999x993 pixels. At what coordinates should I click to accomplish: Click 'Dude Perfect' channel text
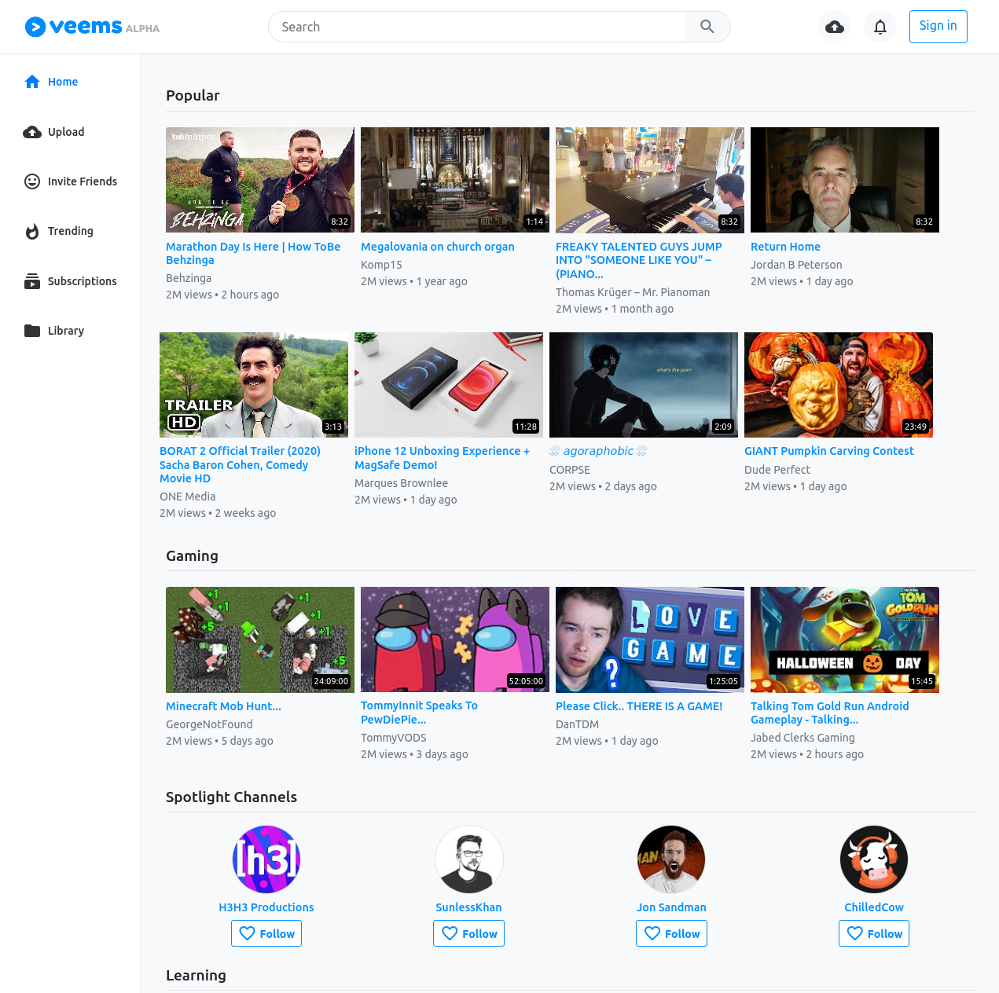(x=777, y=470)
